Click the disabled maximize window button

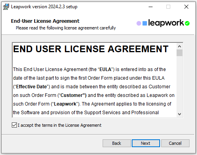pos(168,7)
